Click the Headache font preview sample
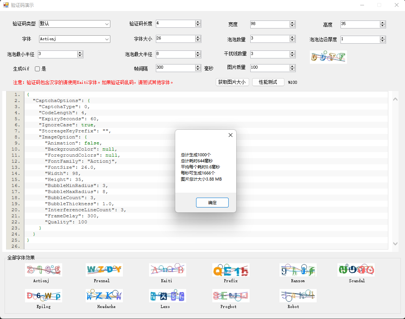The width and height of the screenshot is (405, 319). click(x=104, y=295)
